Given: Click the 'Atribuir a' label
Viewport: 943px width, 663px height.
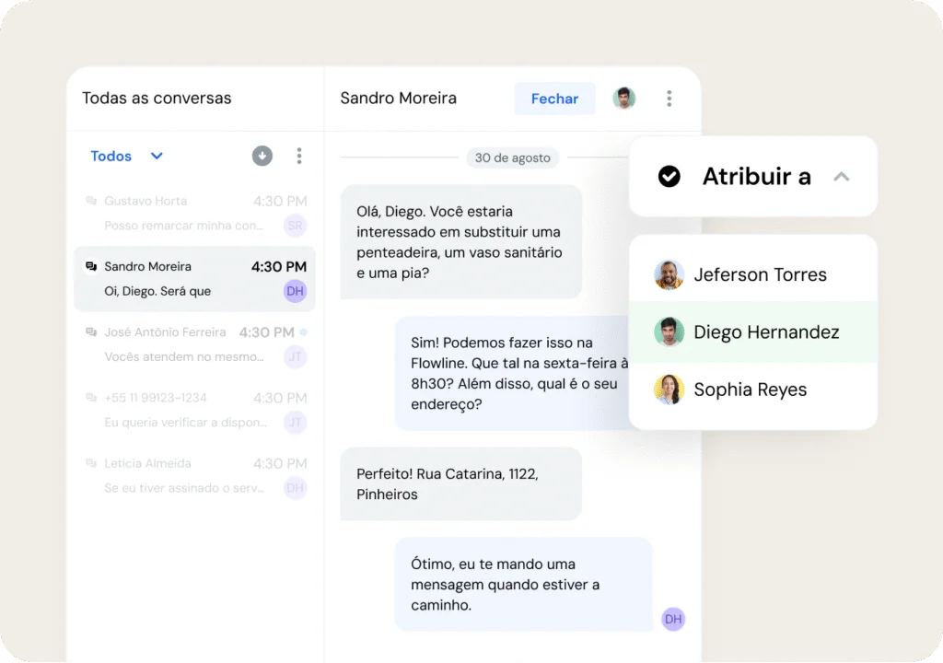Looking at the screenshot, I should tap(757, 176).
